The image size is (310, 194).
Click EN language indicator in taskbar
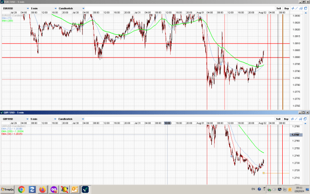(253, 189)
